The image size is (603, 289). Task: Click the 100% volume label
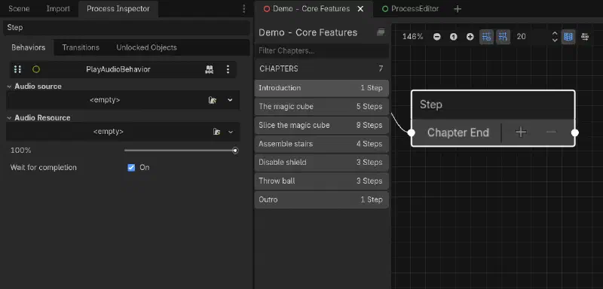[x=21, y=151]
